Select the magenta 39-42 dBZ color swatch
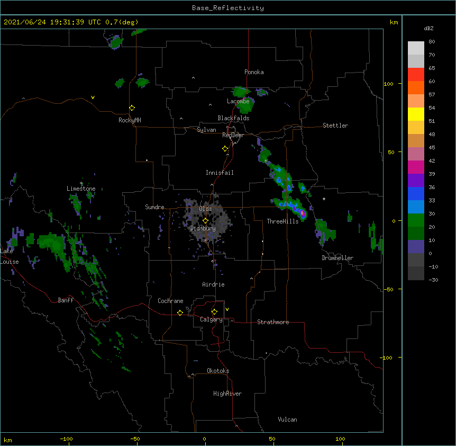Screen dimensions: 456x446 (x=416, y=167)
